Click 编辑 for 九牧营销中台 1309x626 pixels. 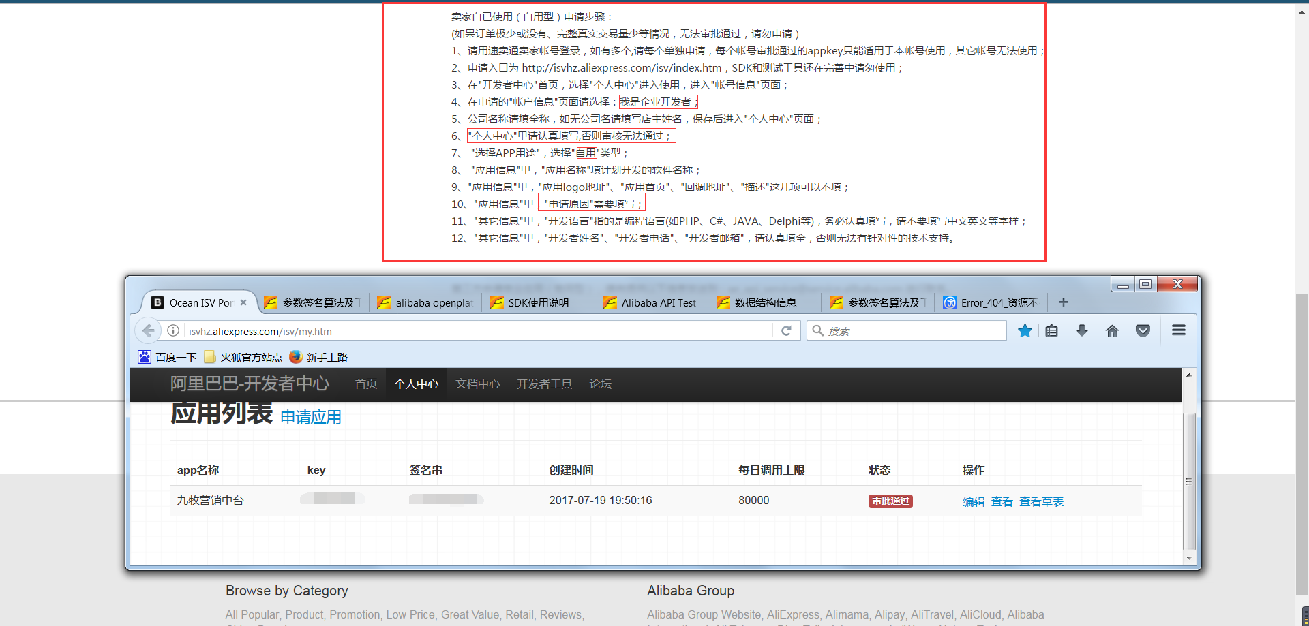(x=974, y=501)
